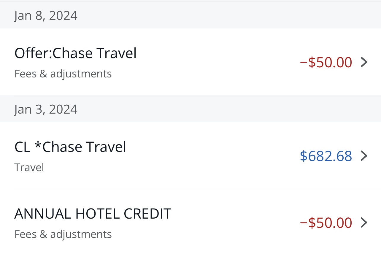Click the $682.68 charge amount
Viewport: 381px width, 253px height.
pos(326,156)
